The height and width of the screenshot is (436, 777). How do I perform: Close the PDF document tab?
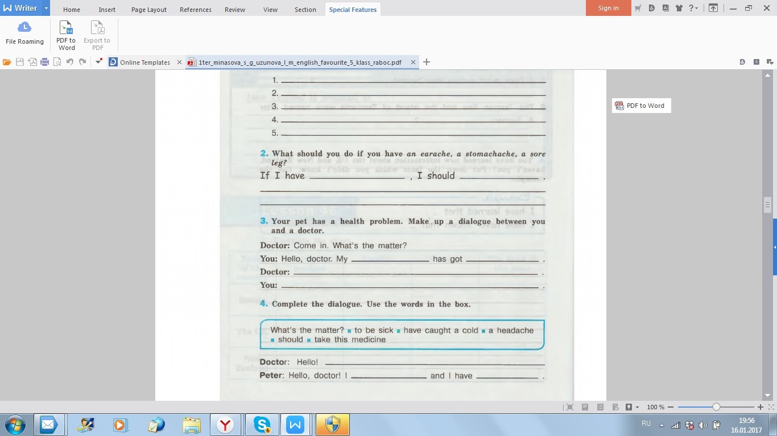click(x=414, y=62)
